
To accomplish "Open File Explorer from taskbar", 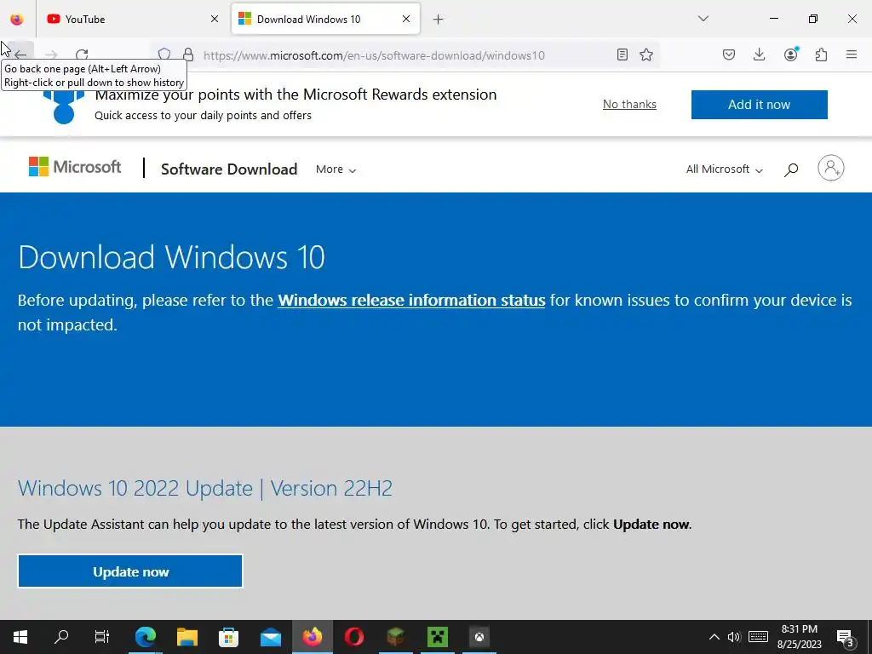I will pyautogui.click(x=186, y=637).
